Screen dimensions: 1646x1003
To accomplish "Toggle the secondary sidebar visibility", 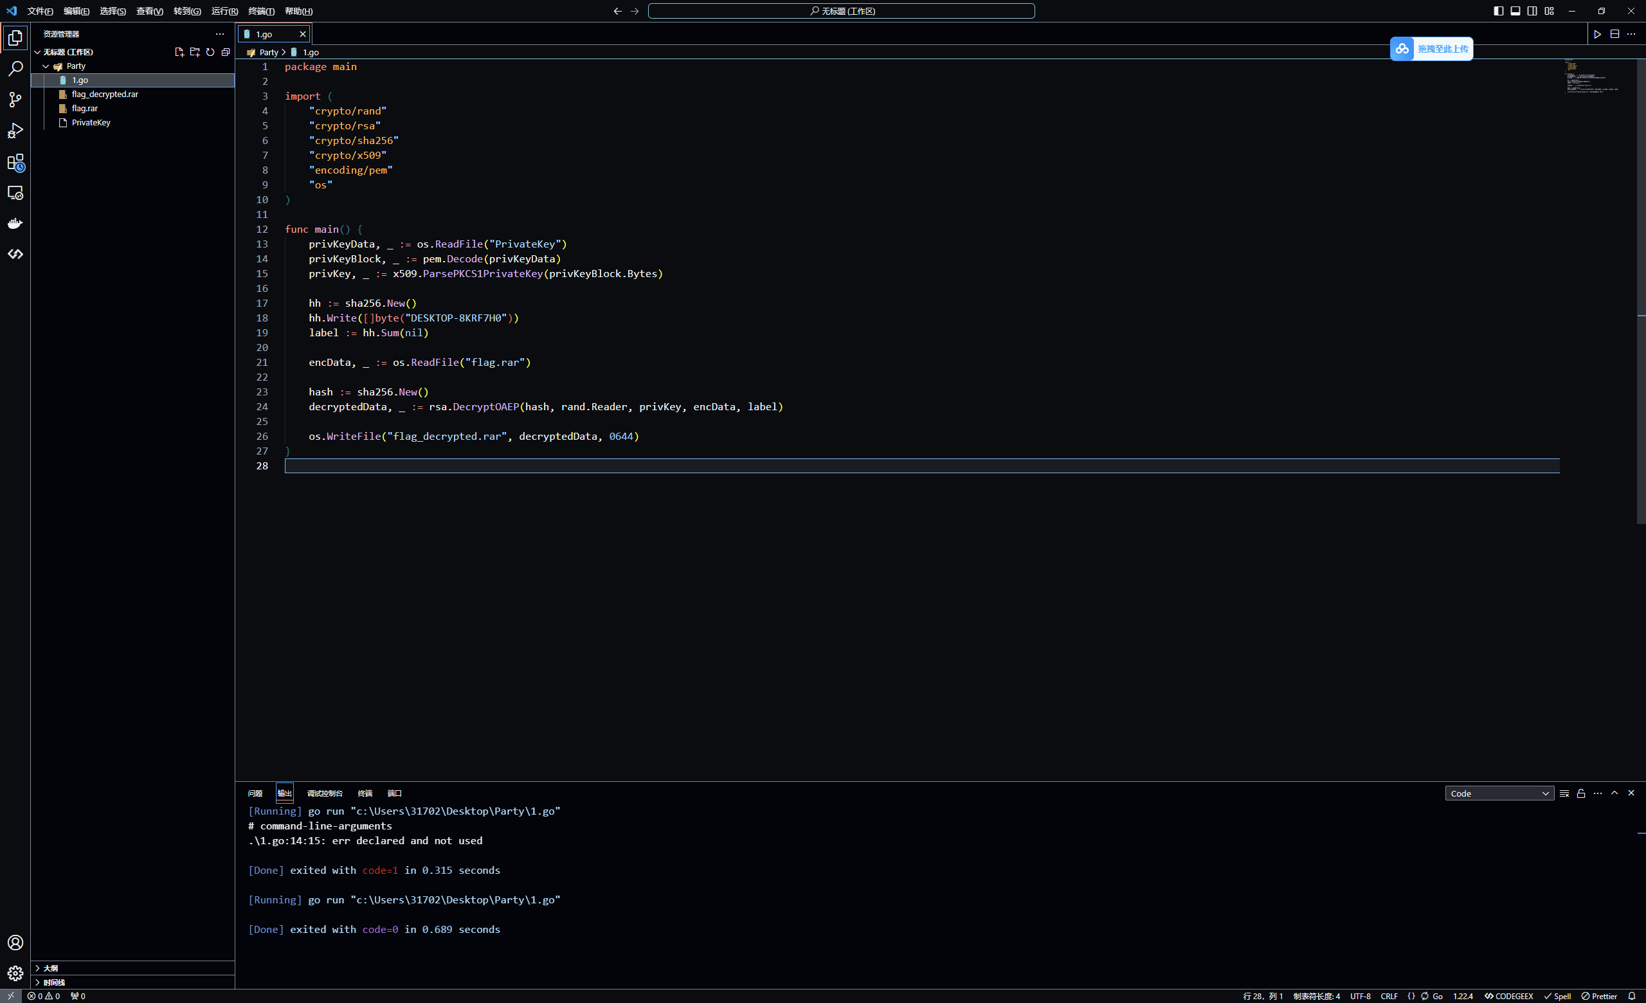I will (x=1532, y=11).
